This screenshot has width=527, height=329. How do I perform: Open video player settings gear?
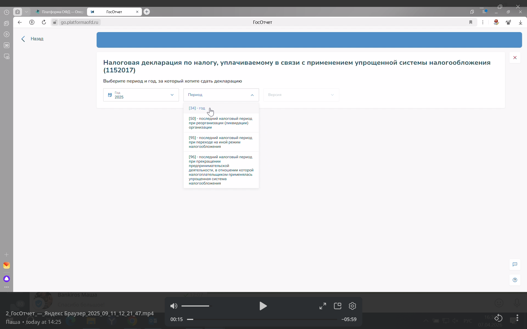tap(352, 306)
